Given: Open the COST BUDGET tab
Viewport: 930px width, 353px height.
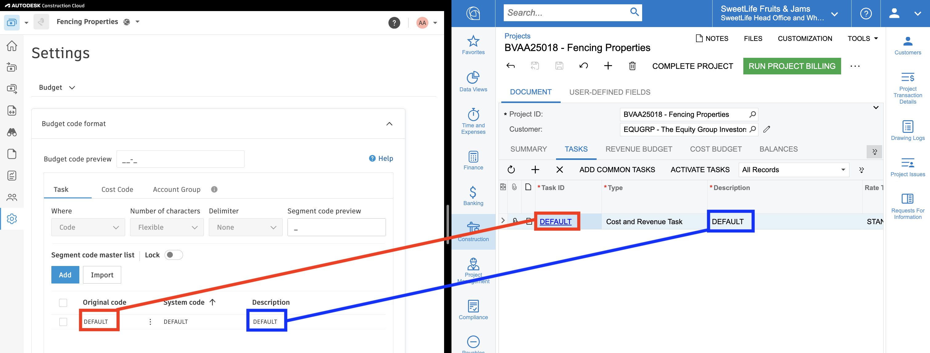Looking at the screenshot, I should [x=716, y=149].
